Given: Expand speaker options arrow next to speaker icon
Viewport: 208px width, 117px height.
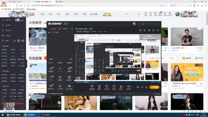Looking at the screenshot, I should coord(132,87).
